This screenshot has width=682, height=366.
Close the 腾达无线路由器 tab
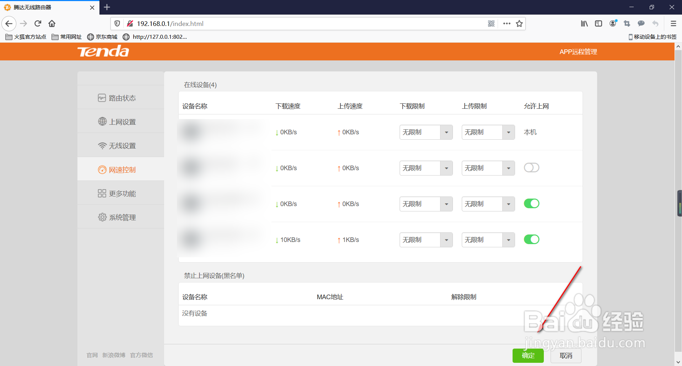pyautogui.click(x=92, y=7)
